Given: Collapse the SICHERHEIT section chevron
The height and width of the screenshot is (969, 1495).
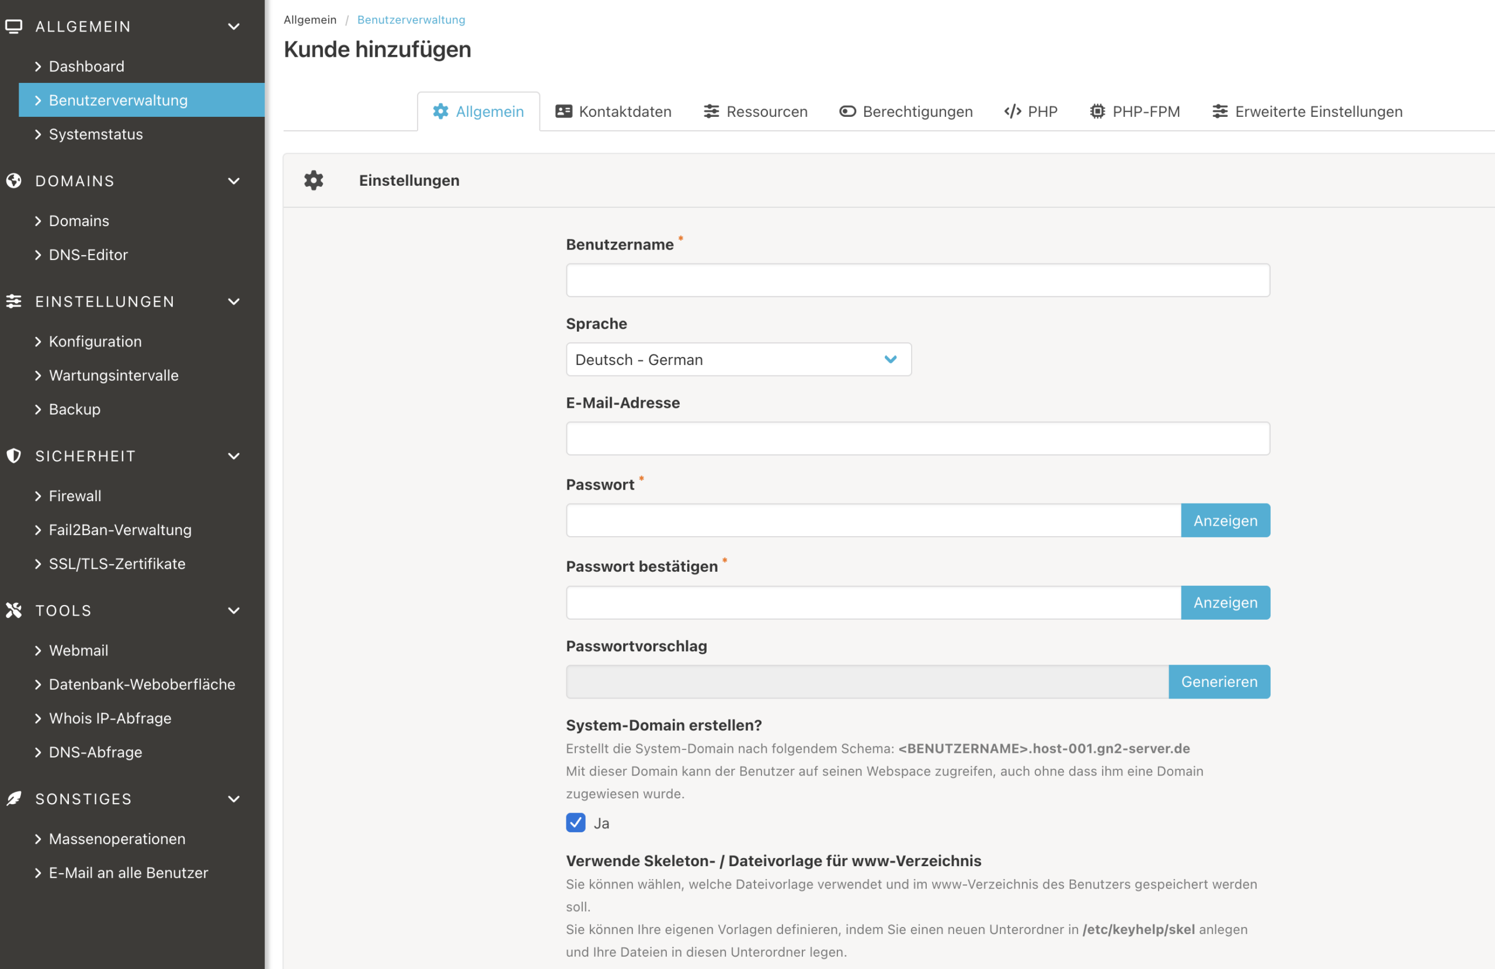Looking at the screenshot, I should tap(234, 456).
